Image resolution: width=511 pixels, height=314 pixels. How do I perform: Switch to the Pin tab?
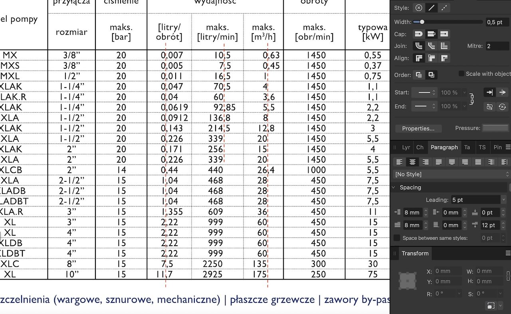497,147
